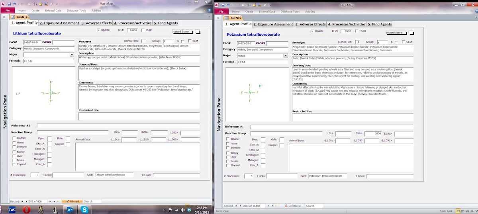Viewport: 478px width, 214px height.
Task: Jump to first record in right window
Action: (235, 206)
